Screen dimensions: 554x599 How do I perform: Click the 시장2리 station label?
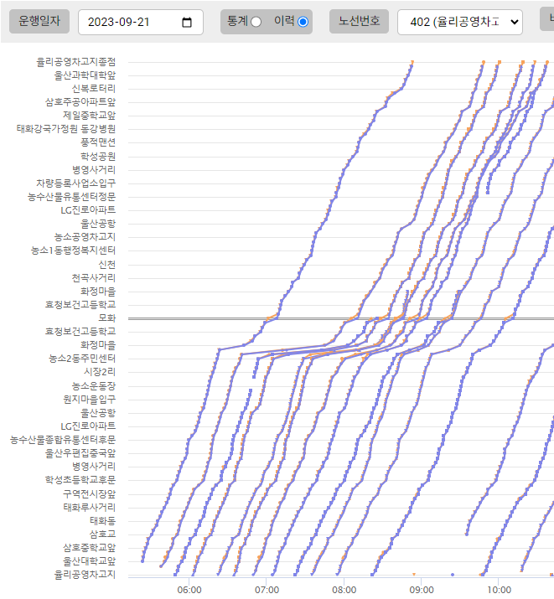click(99, 372)
